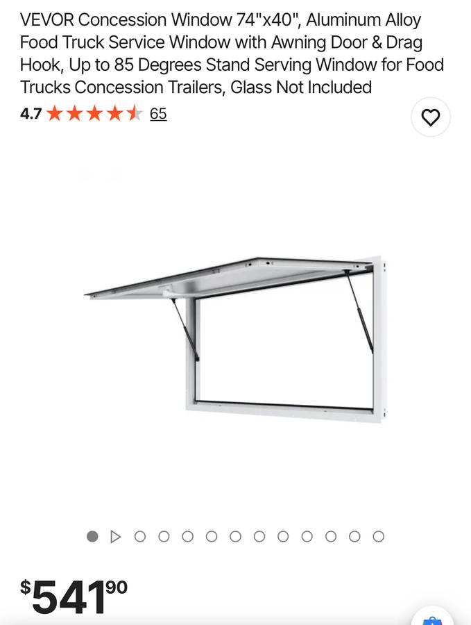Image resolution: width=471 pixels, height=625 pixels.
Task: Select the fourth carousel dot
Action: (x=164, y=537)
